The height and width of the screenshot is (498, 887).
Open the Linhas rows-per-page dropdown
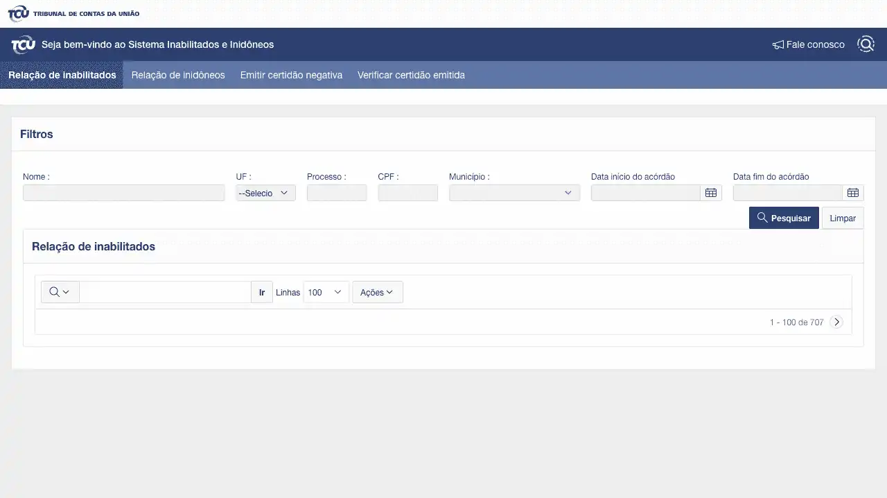326,292
